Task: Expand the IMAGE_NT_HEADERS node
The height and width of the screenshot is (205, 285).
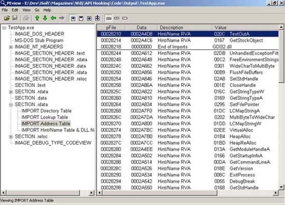Action: point(11,47)
